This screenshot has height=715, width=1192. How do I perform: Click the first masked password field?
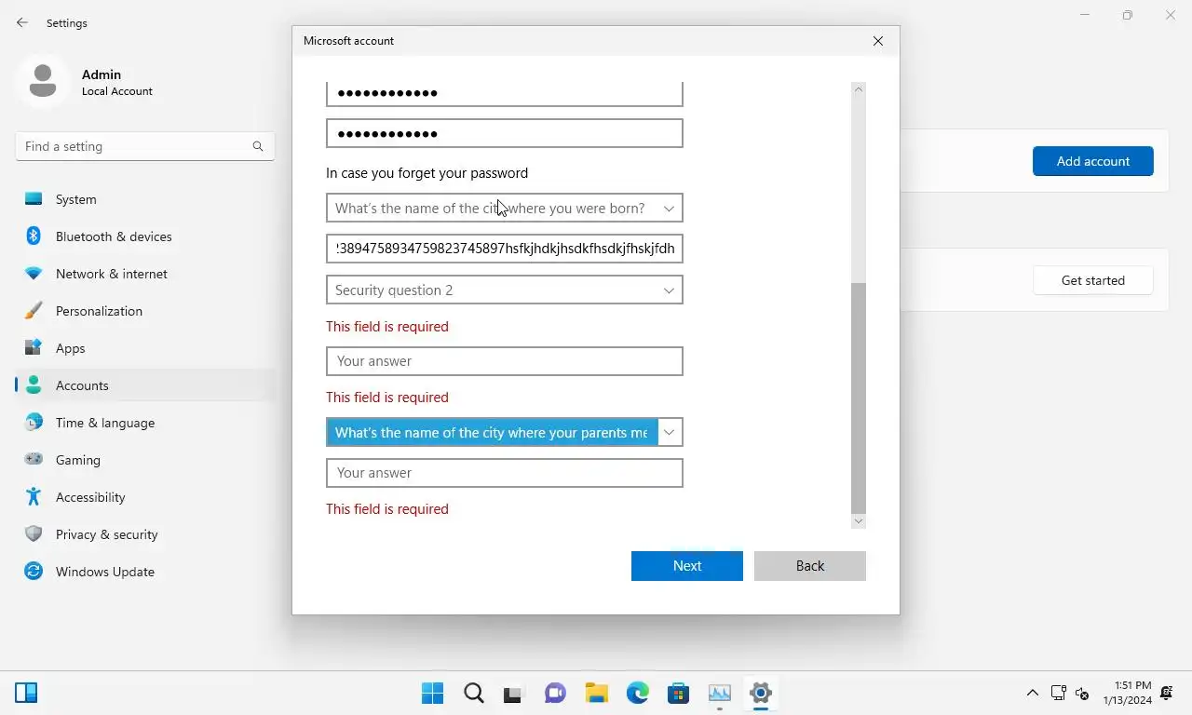(505, 93)
